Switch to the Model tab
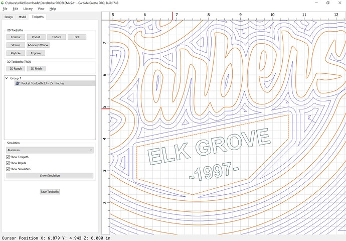The height and width of the screenshot is (241, 346). (22, 17)
